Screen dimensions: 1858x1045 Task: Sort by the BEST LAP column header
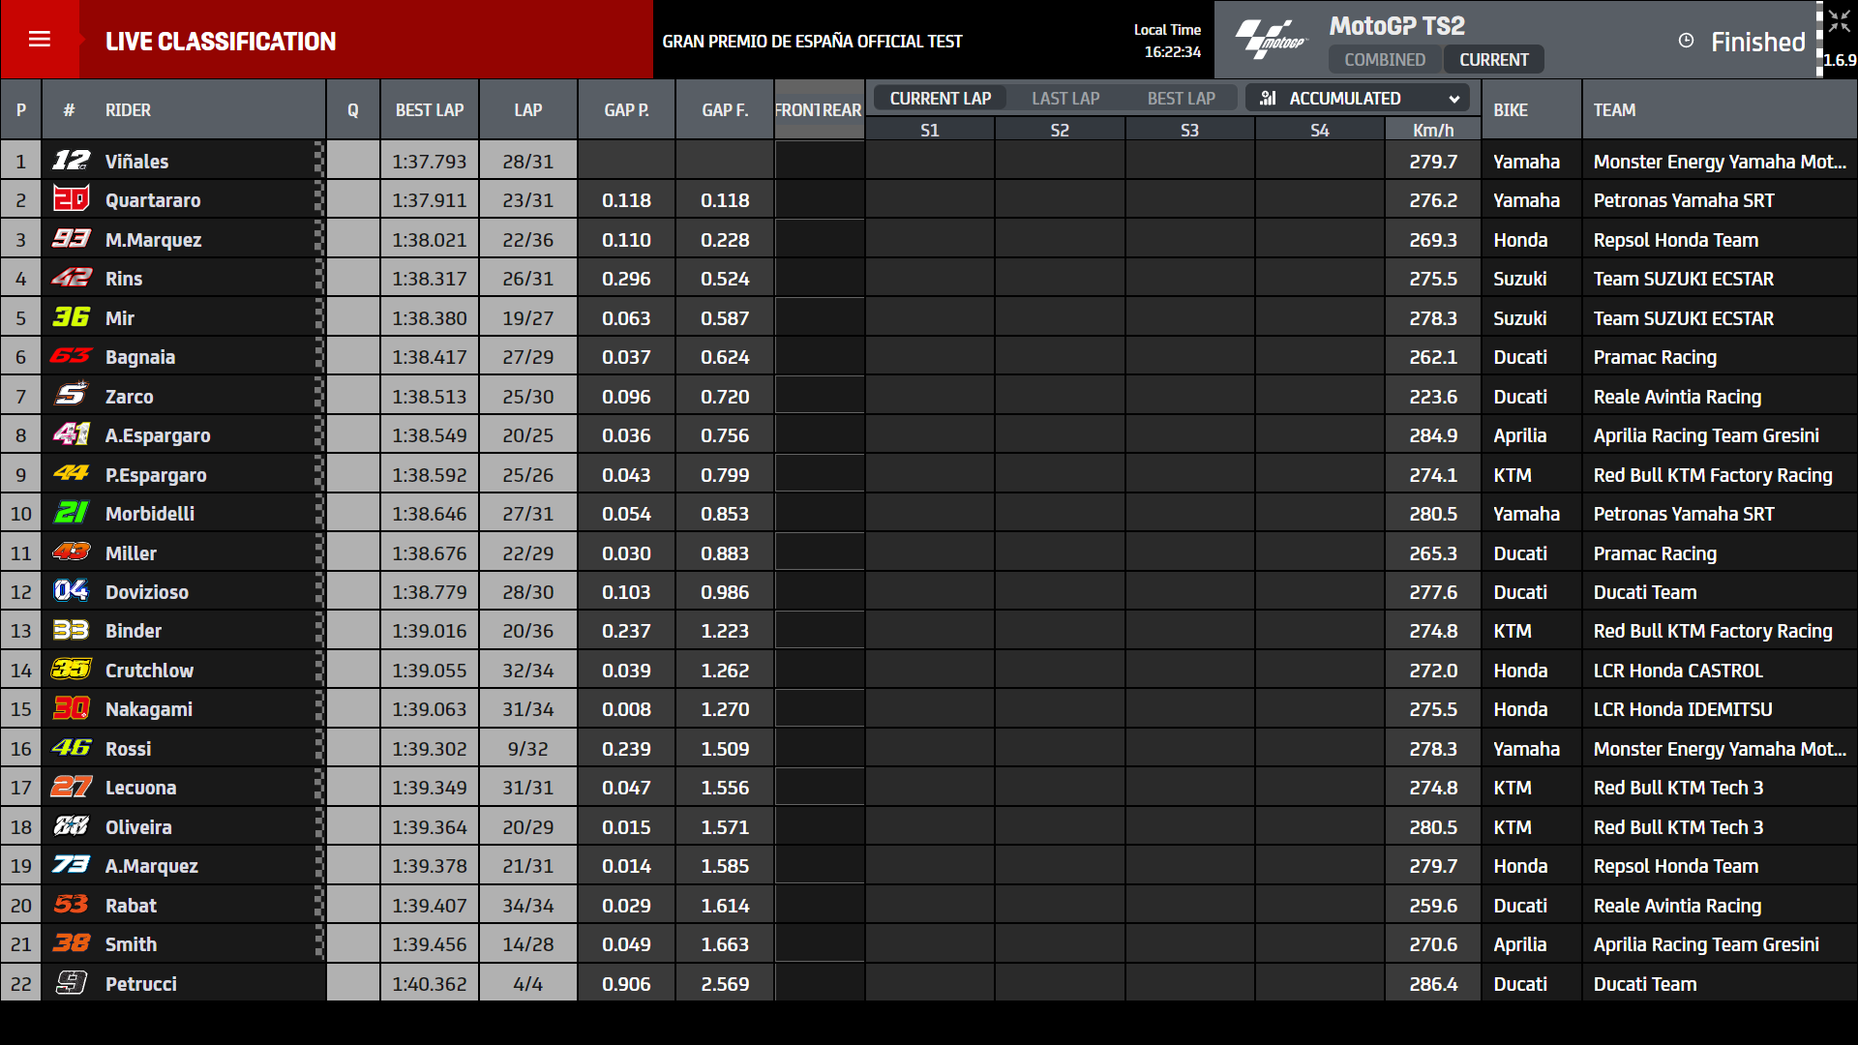(x=430, y=110)
